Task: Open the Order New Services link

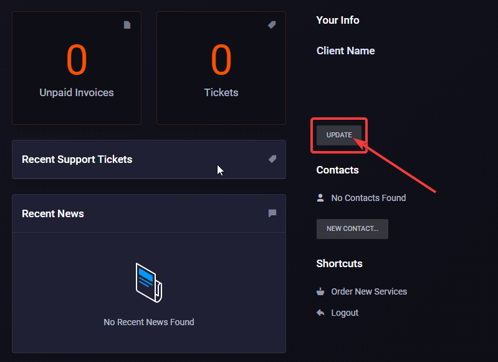Action: tap(369, 291)
